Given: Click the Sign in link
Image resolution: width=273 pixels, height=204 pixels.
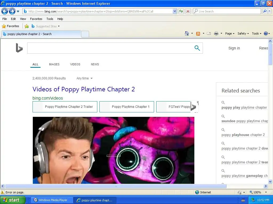Looking at the screenshot, I should tap(234, 48).
